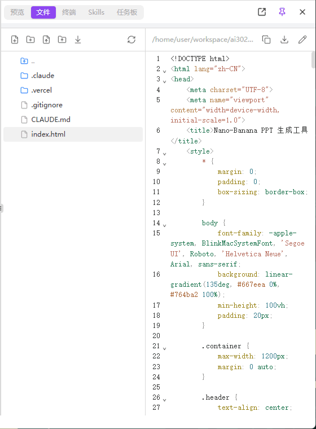This screenshot has height=429, width=316.
Task: Click the code editor vertical scrollbar
Action: pos(313,60)
